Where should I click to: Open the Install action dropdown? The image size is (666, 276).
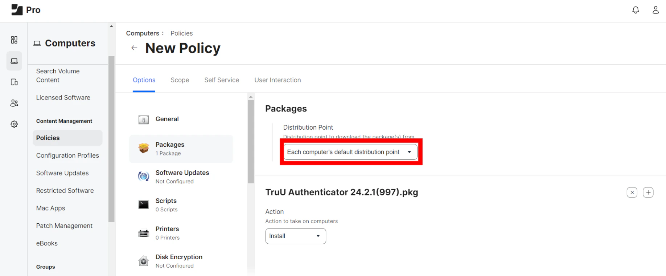tap(296, 236)
